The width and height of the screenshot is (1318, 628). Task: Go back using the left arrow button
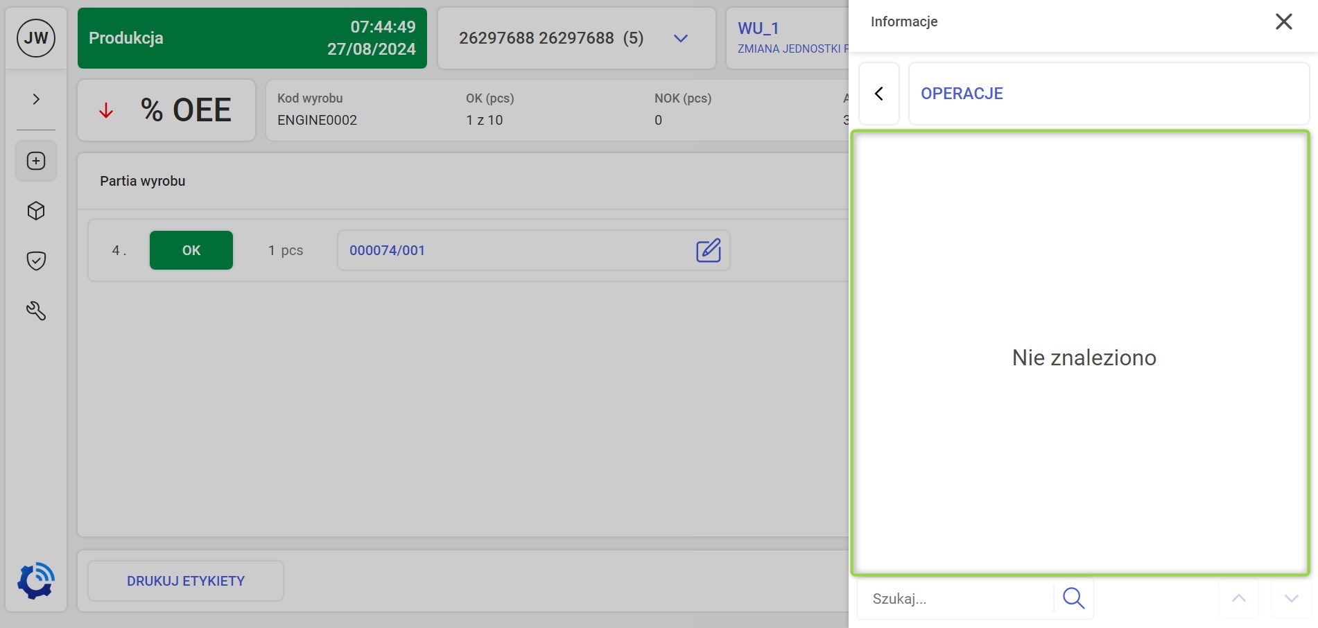(x=879, y=94)
